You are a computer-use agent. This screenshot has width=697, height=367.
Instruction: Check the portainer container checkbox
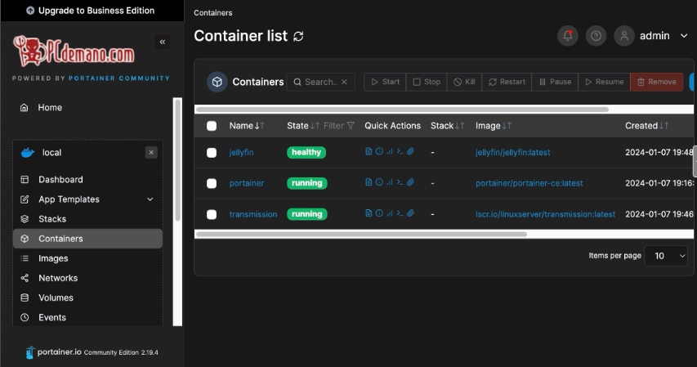212,183
